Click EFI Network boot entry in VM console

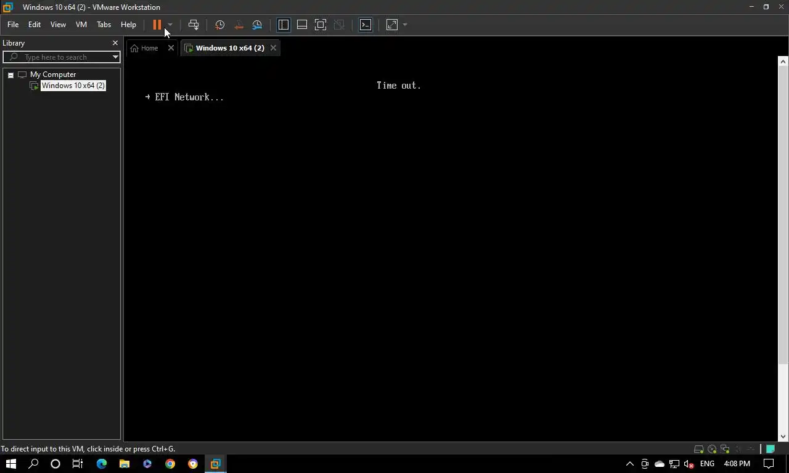(x=189, y=97)
